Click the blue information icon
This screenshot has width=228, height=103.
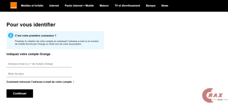coord(11,35)
